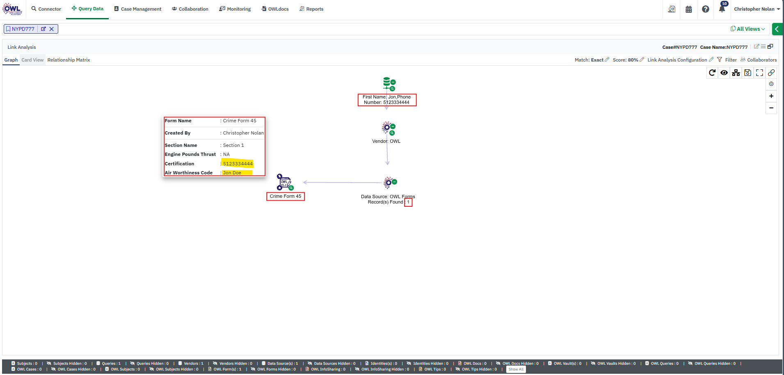Open the notifications bell

click(x=722, y=9)
